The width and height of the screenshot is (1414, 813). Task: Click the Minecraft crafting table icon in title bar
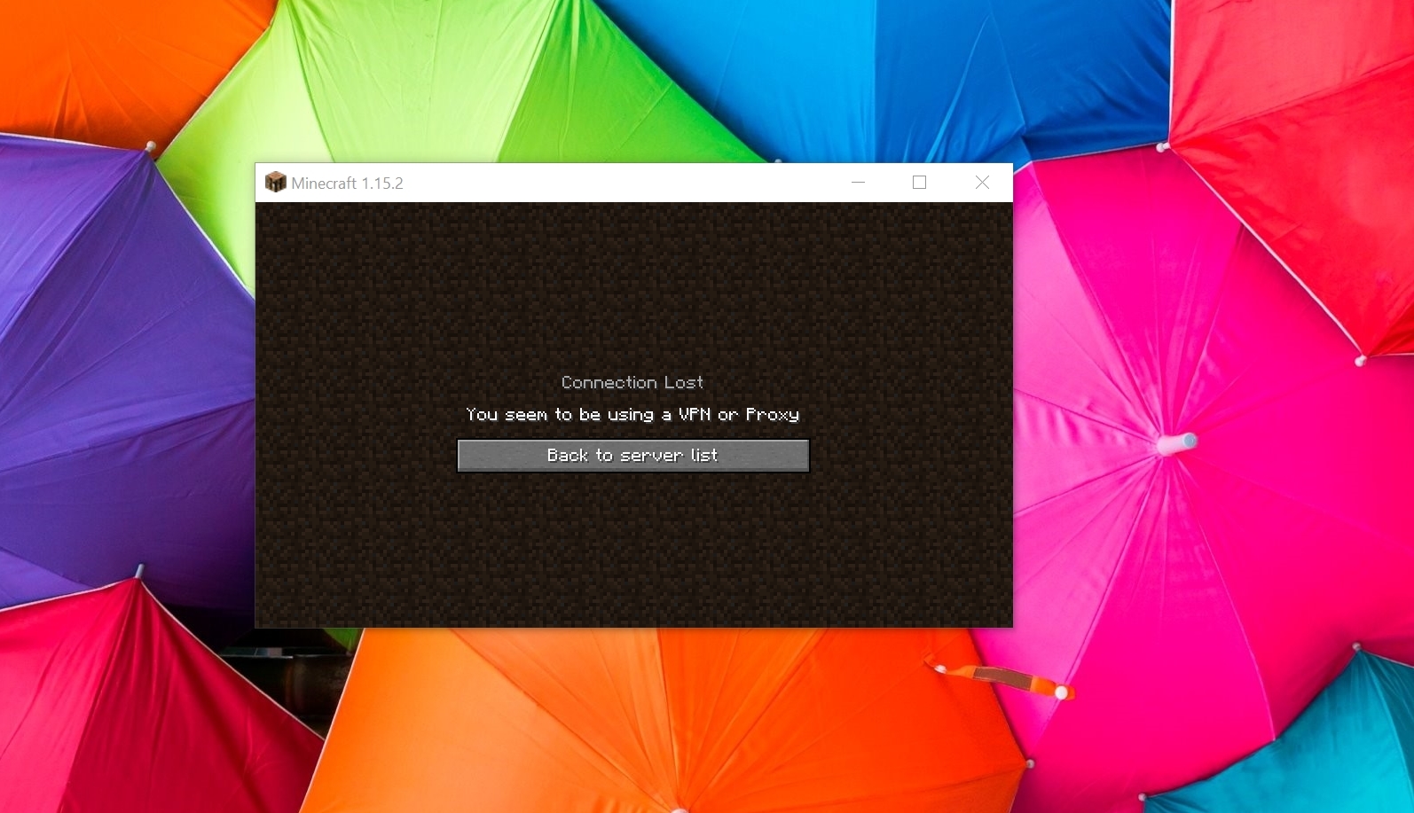pyautogui.click(x=276, y=183)
